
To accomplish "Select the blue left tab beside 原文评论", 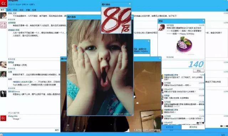I will [171, 127].
